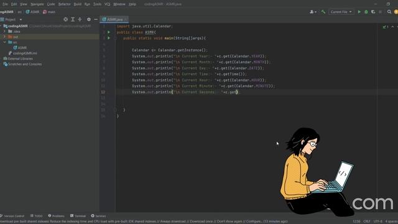Click run gutter arrow beside main method
The width and height of the screenshot is (398, 224).
coord(109,38)
